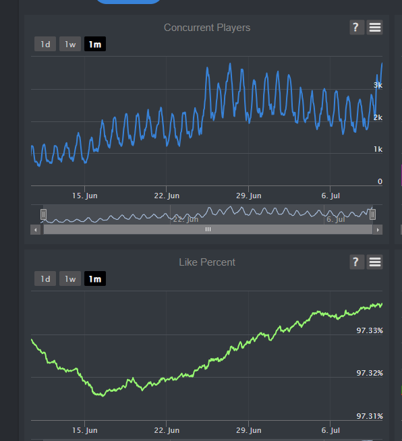The width and height of the screenshot is (402, 441).
Task: Click 29. Jun label under players chart
Action: 249,196
